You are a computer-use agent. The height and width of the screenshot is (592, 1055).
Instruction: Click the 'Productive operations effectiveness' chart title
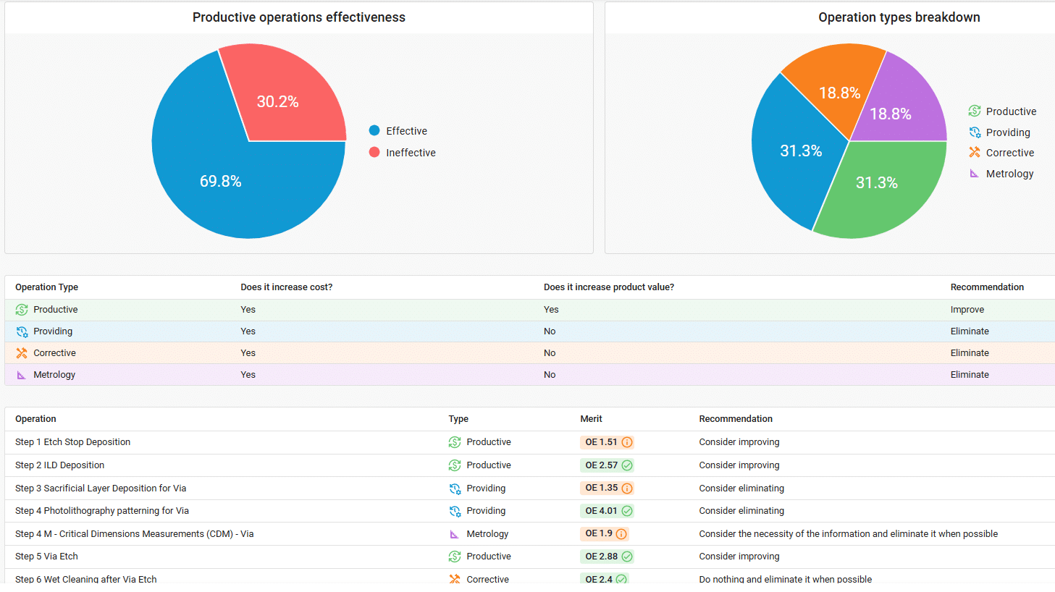tap(299, 17)
